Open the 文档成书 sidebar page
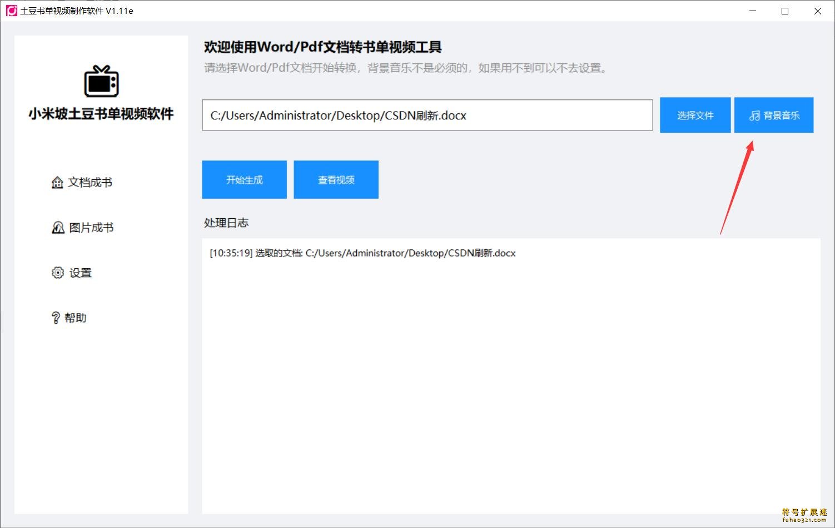The width and height of the screenshot is (835, 528). (x=90, y=183)
